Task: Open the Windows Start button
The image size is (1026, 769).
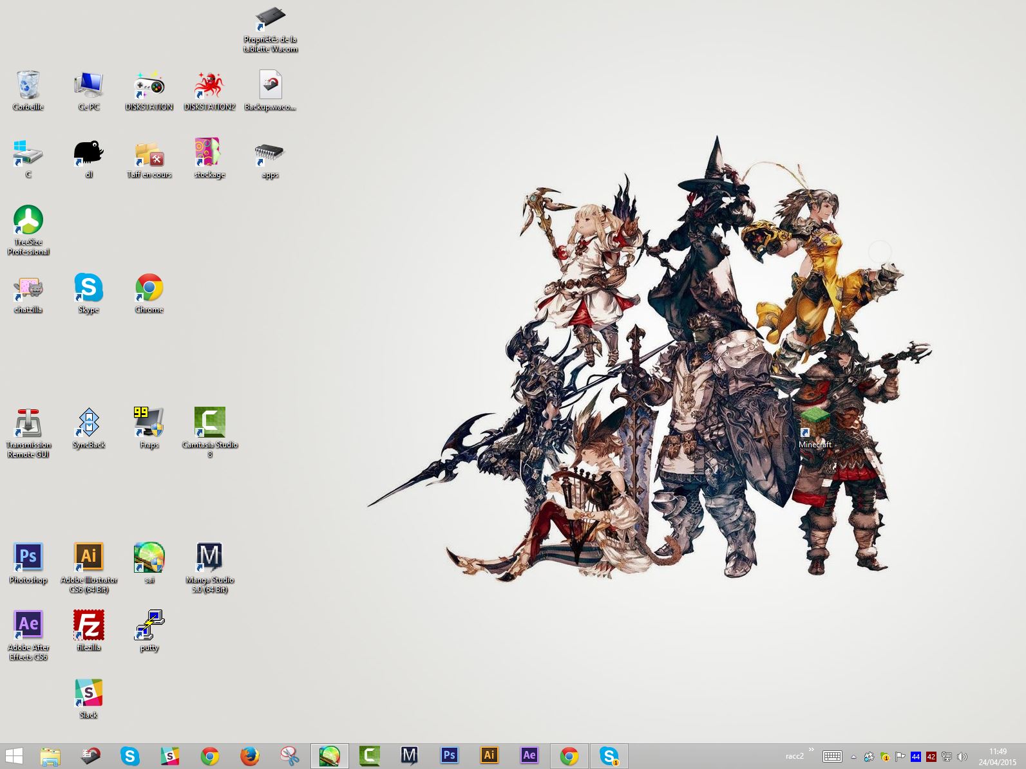Action: point(14,756)
